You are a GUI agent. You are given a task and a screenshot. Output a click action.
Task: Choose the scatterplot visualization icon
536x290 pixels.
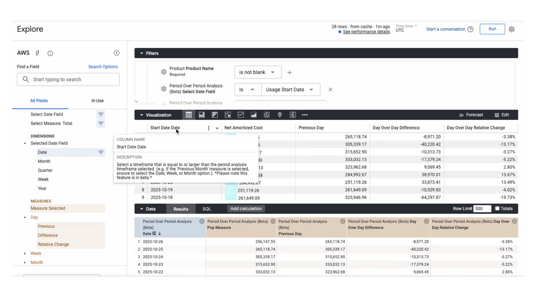point(227,115)
